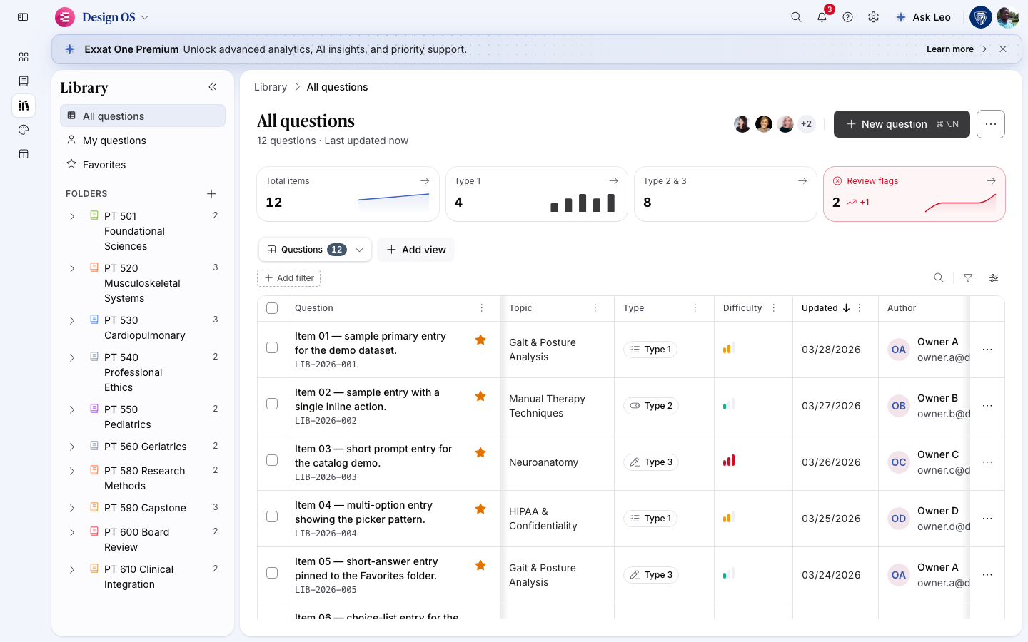Open notifications bell icon

(822, 17)
